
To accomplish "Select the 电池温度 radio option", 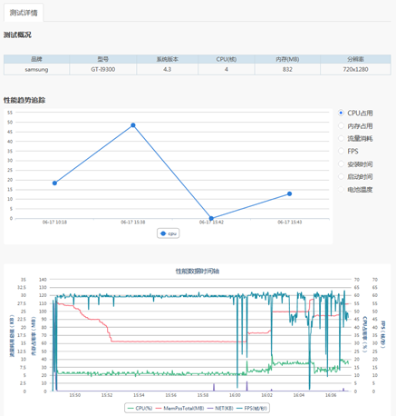I will click(341, 190).
